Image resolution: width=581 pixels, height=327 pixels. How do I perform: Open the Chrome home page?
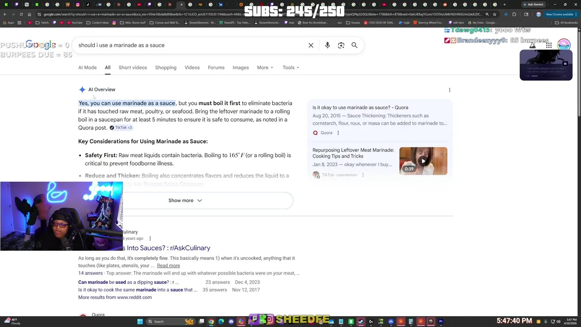coord(29,14)
